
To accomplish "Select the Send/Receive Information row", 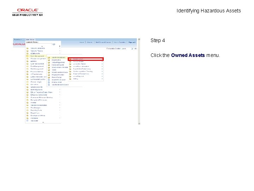I will [58, 68].
